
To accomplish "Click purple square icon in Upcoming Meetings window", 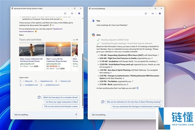I will click(160, 13).
